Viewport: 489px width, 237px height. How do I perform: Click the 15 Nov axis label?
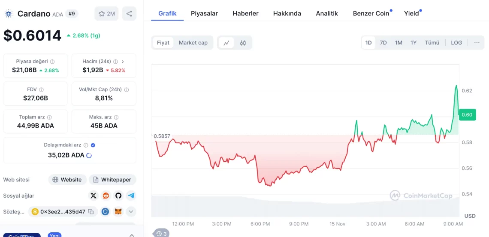(x=337, y=224)
